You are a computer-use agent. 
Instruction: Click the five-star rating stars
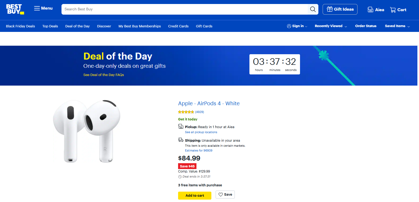186,112
